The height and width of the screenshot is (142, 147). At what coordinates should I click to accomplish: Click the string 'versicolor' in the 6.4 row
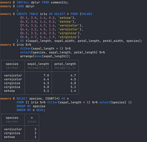69,29
